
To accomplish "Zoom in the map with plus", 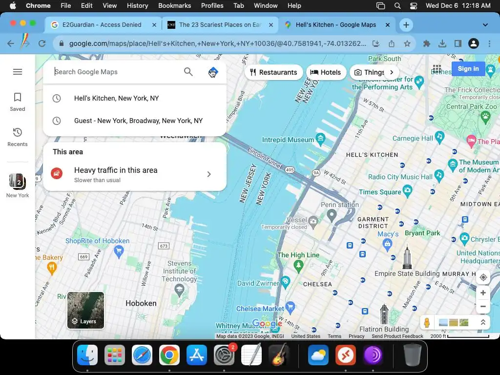I will click(483, 293).
